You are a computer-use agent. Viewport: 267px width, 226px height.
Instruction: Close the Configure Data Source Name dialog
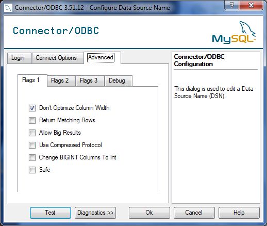tap(251, 5)
